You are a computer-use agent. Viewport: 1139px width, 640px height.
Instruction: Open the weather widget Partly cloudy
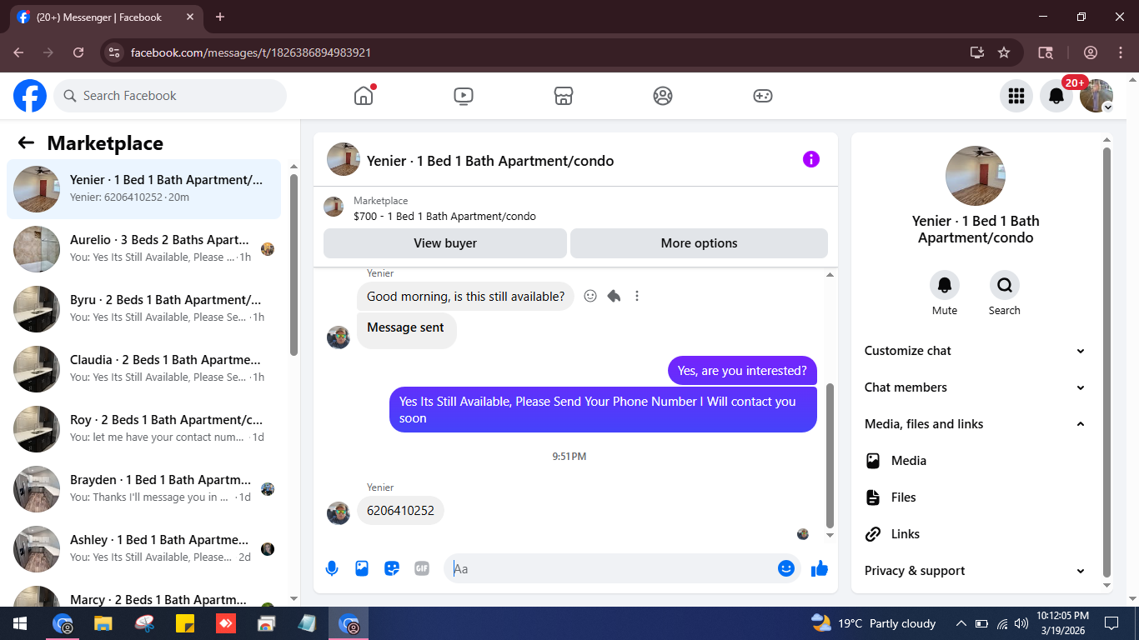(x=873, y=623)
